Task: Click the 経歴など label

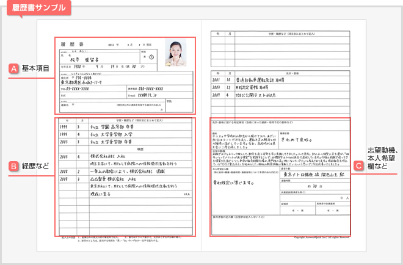Action: (34, 164)
